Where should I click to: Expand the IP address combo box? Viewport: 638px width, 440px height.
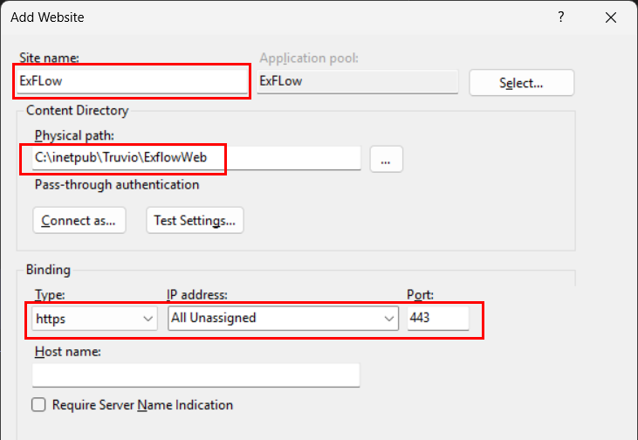(283, 319)
